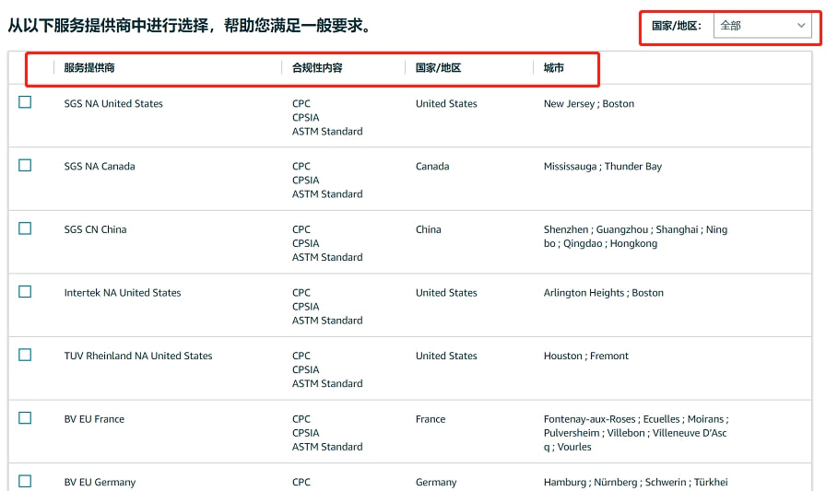This screenshot has width=826, height=491.
Task: Click the cities cell Houston ; Fremont
Action: [x=585, y=356]
